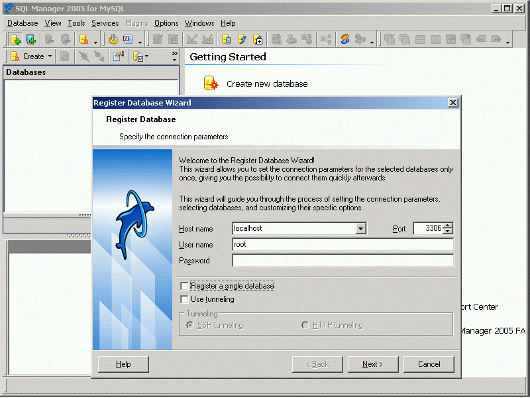Expand the Create button's dropdown arrow
The height and width of the screenshot is (398, 530).
coord(50,56)
